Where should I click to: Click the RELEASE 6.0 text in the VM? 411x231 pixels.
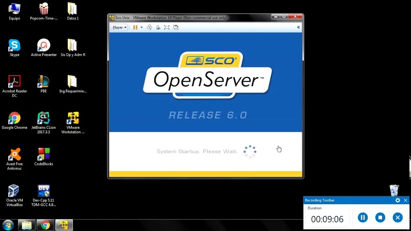208,115
